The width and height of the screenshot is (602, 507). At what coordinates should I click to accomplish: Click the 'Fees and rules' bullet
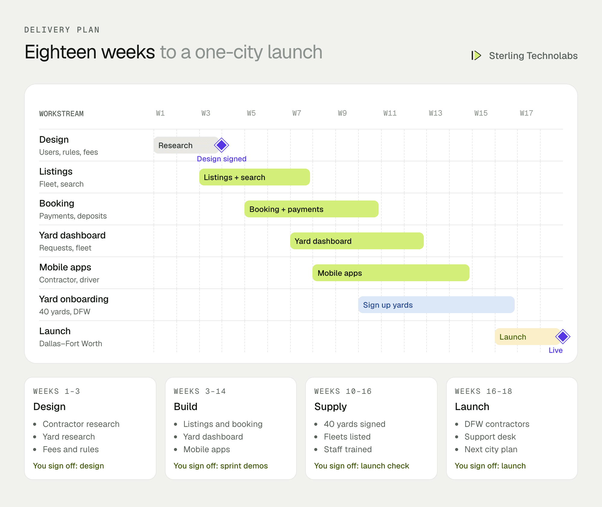pos(71,449)
